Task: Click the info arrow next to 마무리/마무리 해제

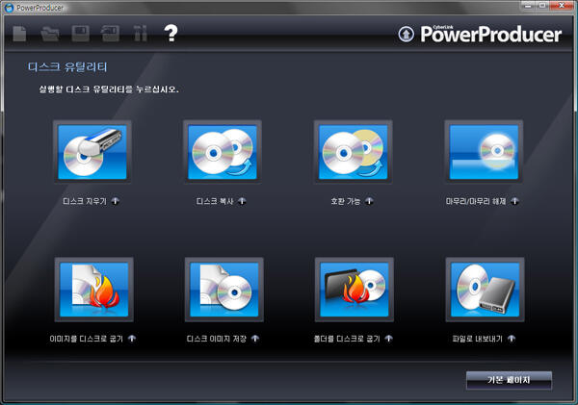Action: pos(514,201)
